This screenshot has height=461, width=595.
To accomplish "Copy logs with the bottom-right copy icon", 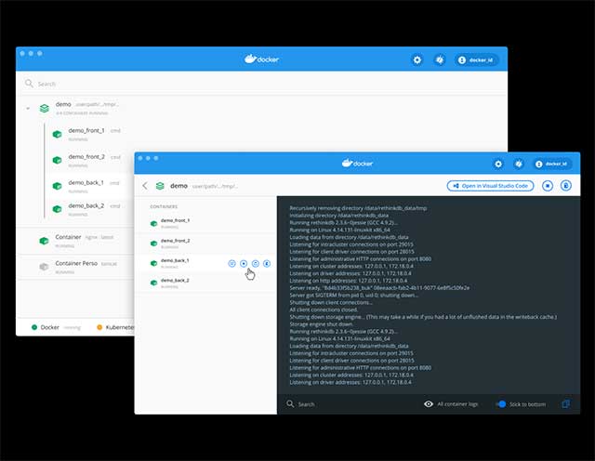I will point(566,404).
